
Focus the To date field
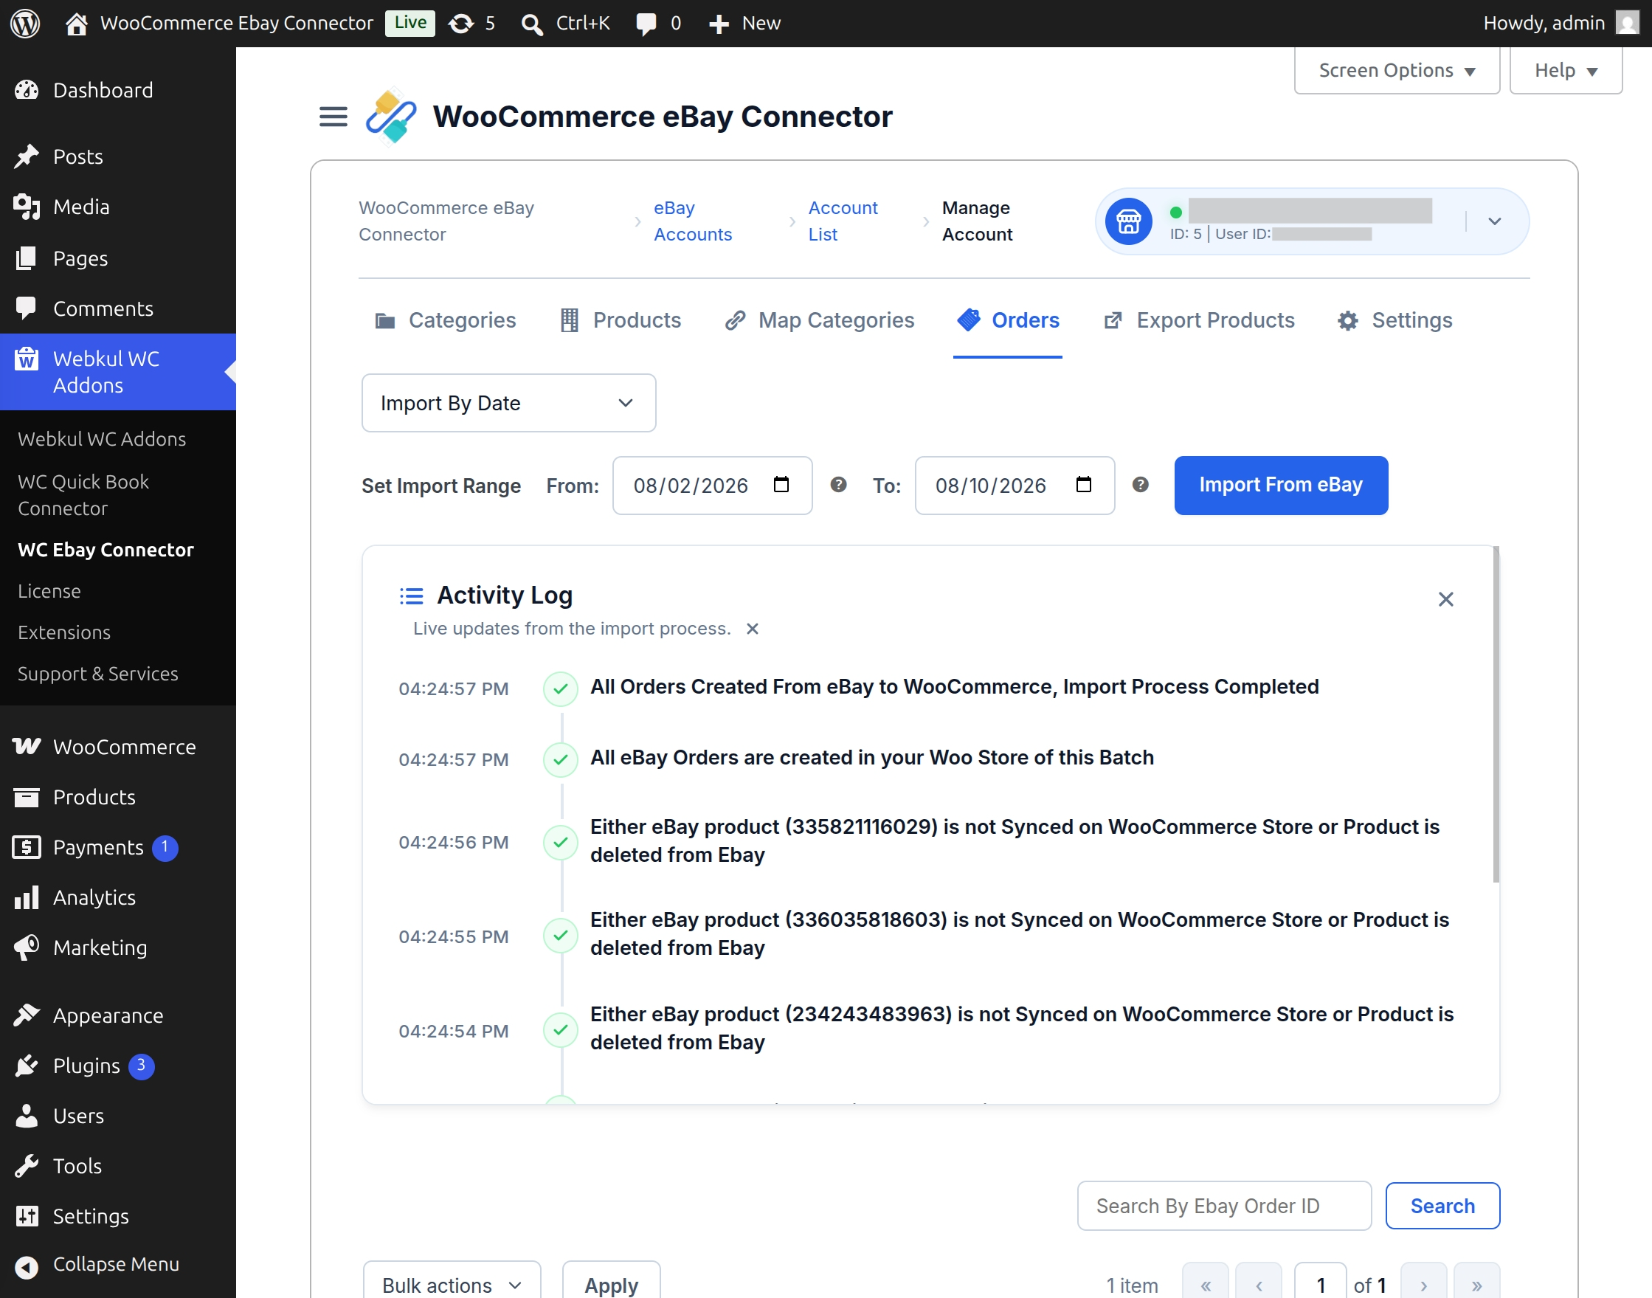pos(1015,486)
